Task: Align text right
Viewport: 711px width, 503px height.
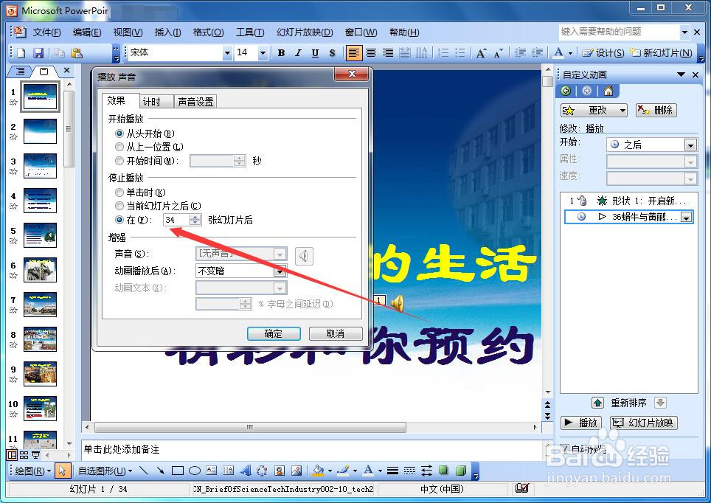Action: coord(388,53)
